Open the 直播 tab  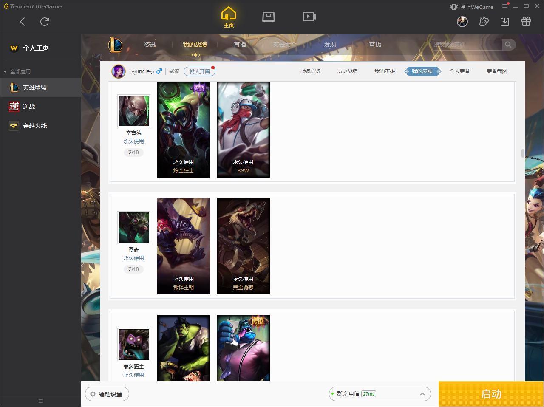(240, 45)
